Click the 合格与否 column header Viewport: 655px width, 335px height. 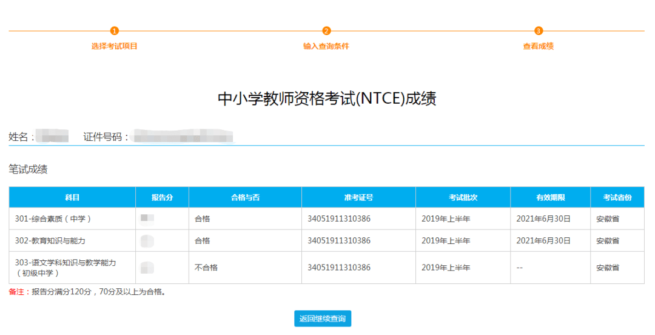pyautogui.click(x=245, y=198)
